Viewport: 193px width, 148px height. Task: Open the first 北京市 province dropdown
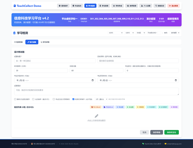click(x=115, y=33)
